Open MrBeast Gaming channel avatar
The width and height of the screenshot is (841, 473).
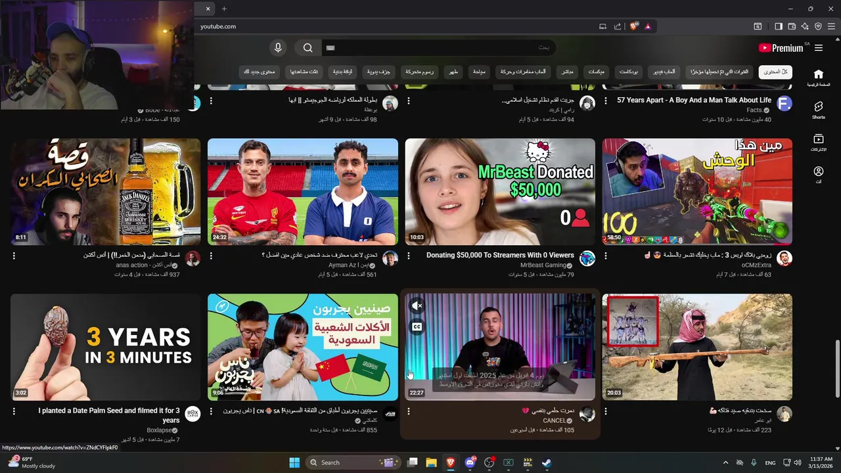point(587,259)
